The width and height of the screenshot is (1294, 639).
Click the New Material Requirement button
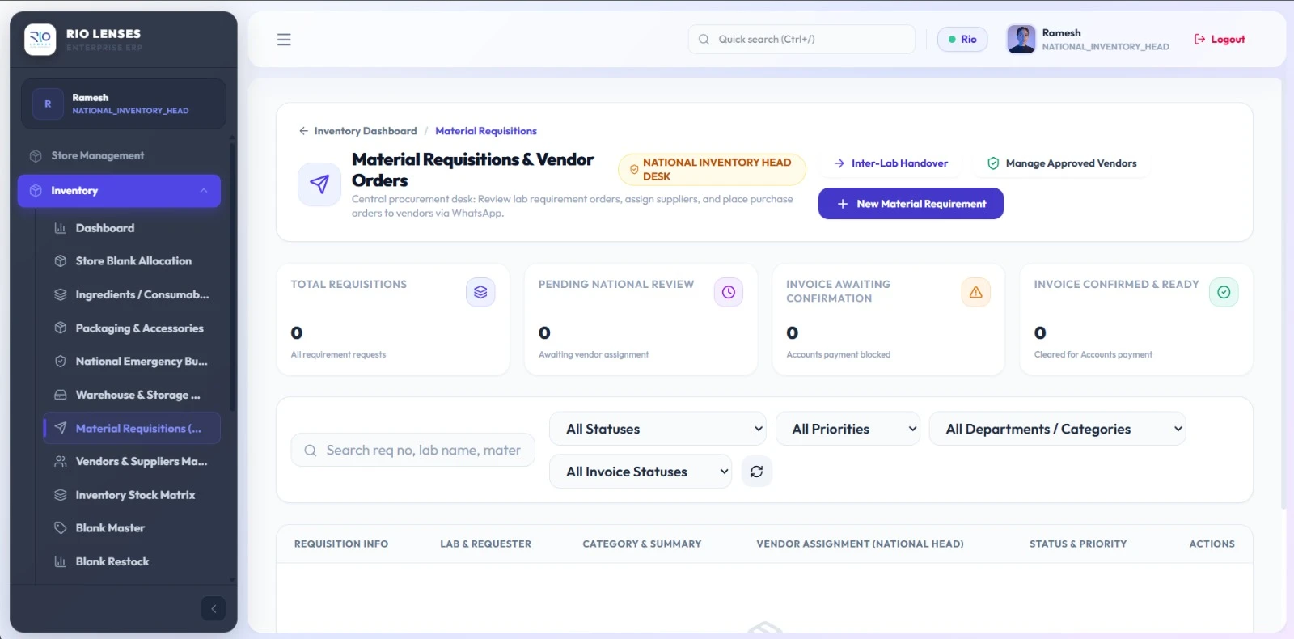(911, 204)
